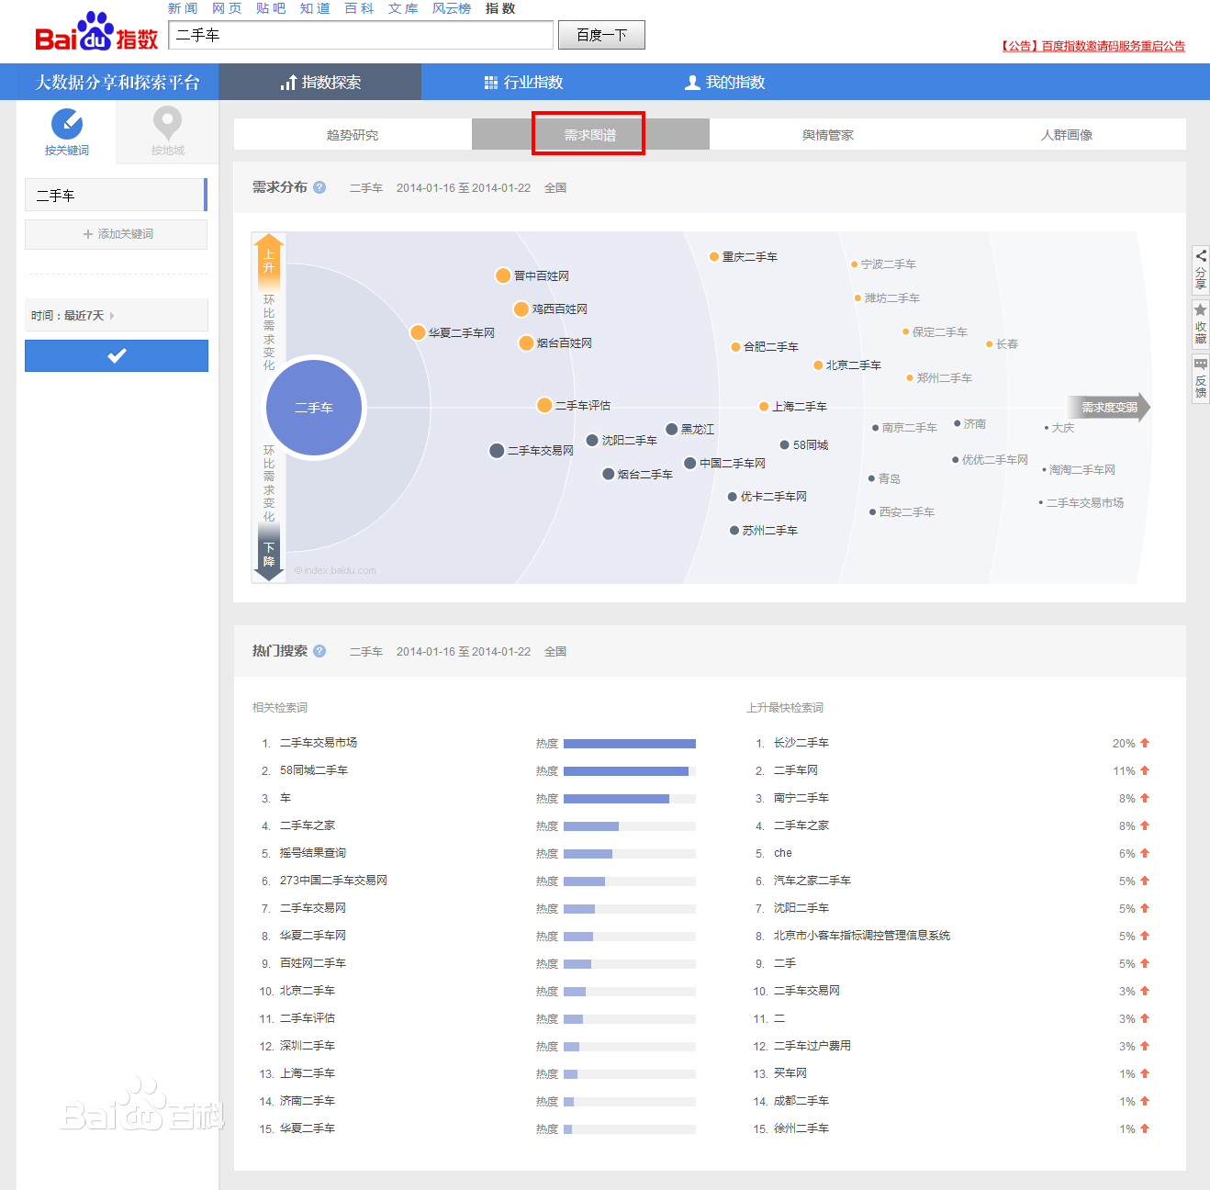This screenshot has width=1210, height=1190.
Task: Open the 知道 top link
Action: click(x=315, y=8)
